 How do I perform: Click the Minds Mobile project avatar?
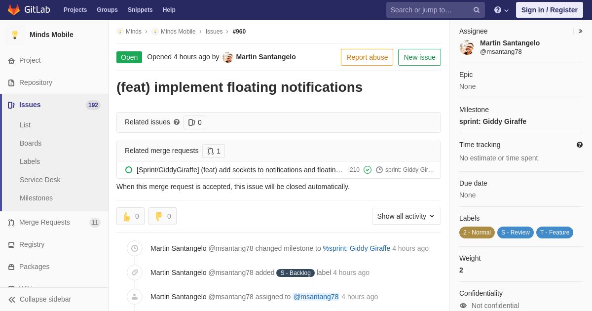pos(15,35)
